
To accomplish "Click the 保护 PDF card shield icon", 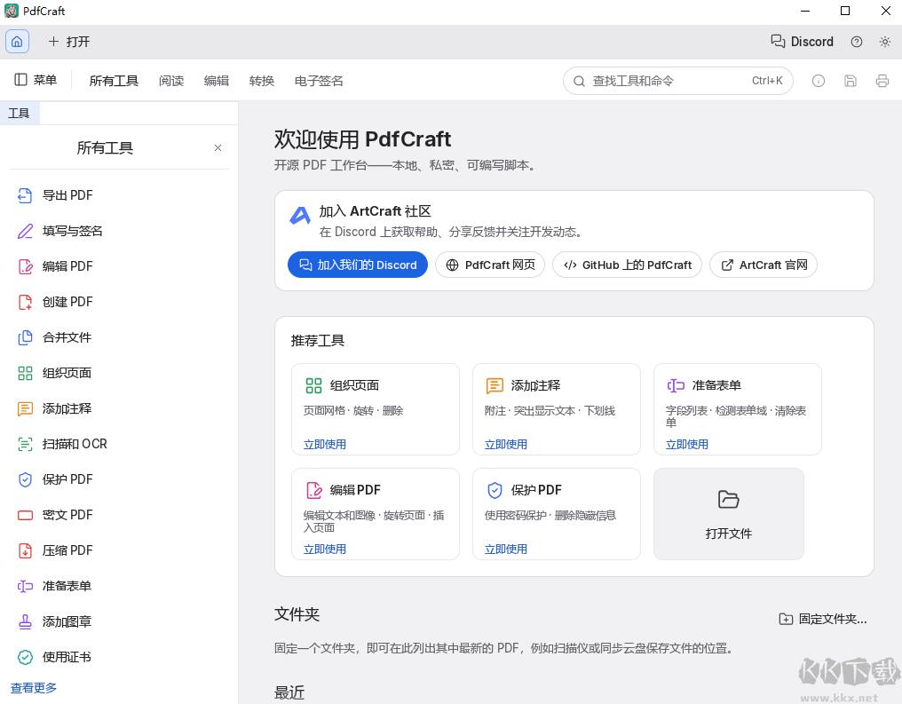I will click(x=495, y=490).
